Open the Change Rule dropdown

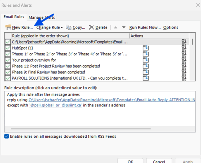pyautogui.click(x=50, y=27)
